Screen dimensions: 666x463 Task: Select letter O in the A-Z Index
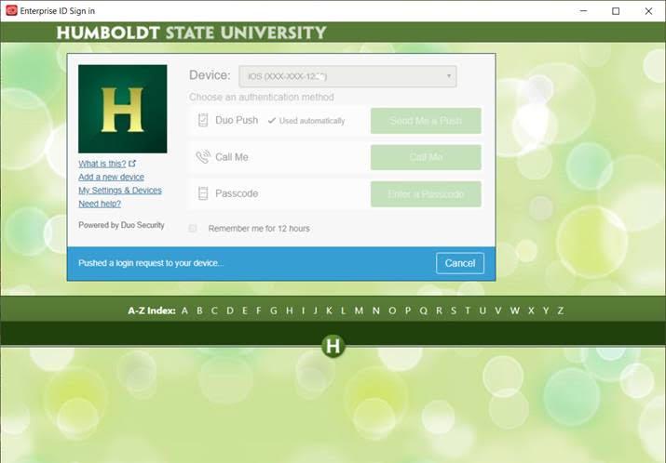point(392,311)
